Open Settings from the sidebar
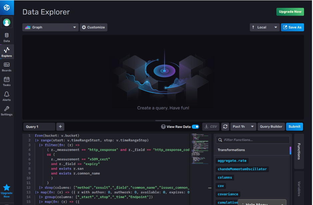 [x=7, y=110]
